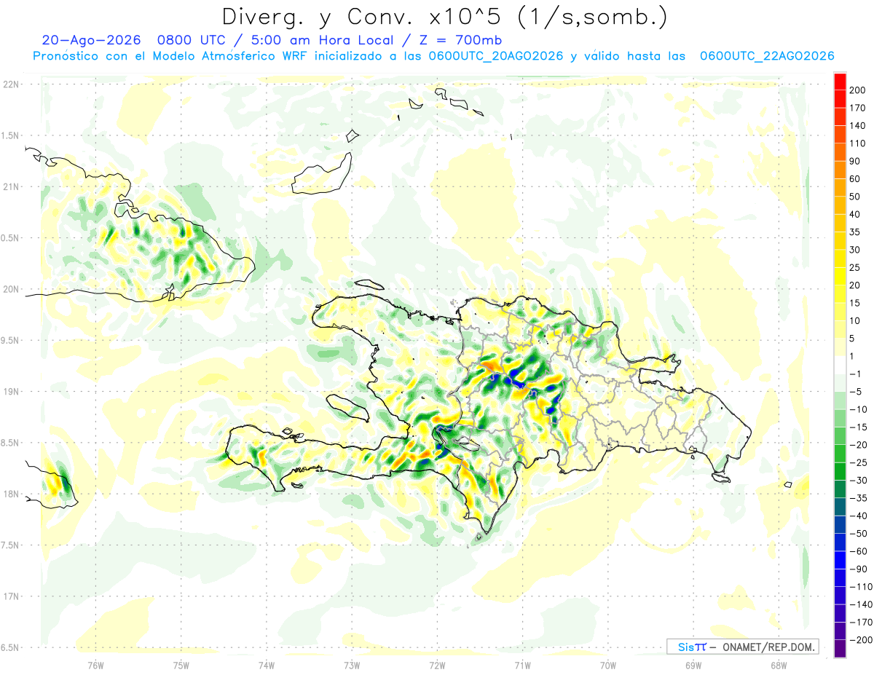Image resolution: width=874 pixels, height=675 pixels.
Task: Click the '71W' longitude label
Action: 522,665
